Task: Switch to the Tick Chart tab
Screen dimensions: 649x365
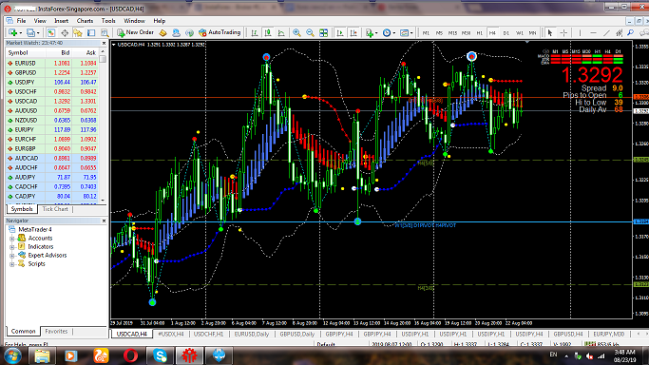Action: click(x=55, y=209)
